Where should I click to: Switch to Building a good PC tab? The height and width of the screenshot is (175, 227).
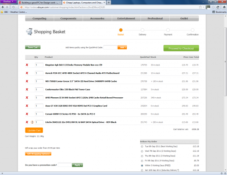point(39,3)
